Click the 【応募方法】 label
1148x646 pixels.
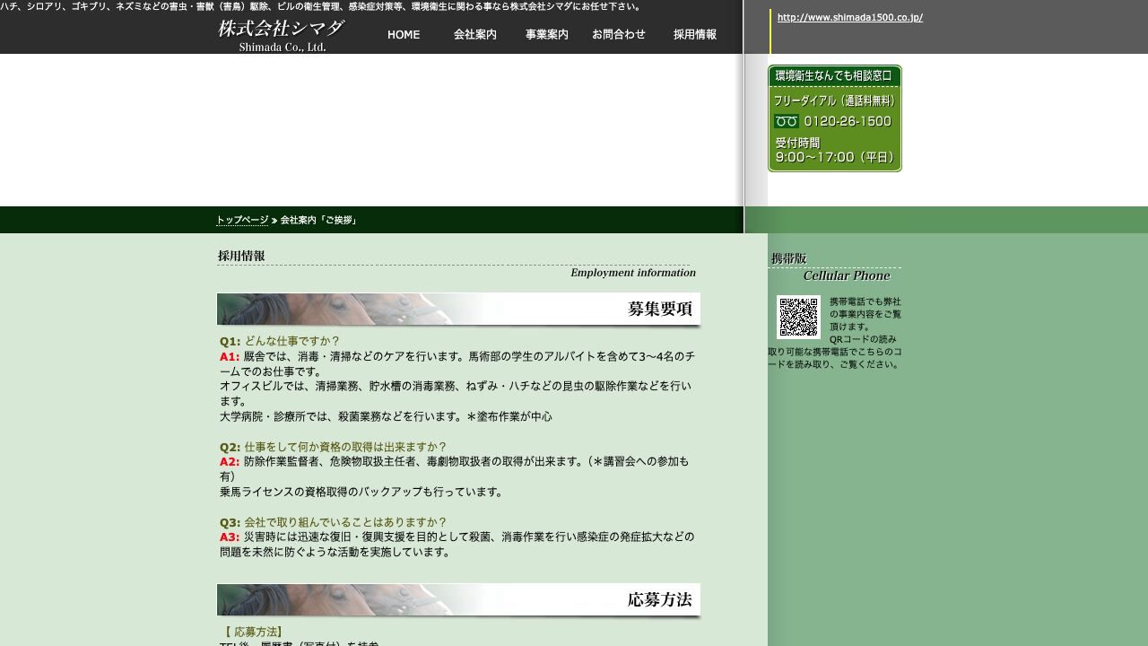(253, 632)
